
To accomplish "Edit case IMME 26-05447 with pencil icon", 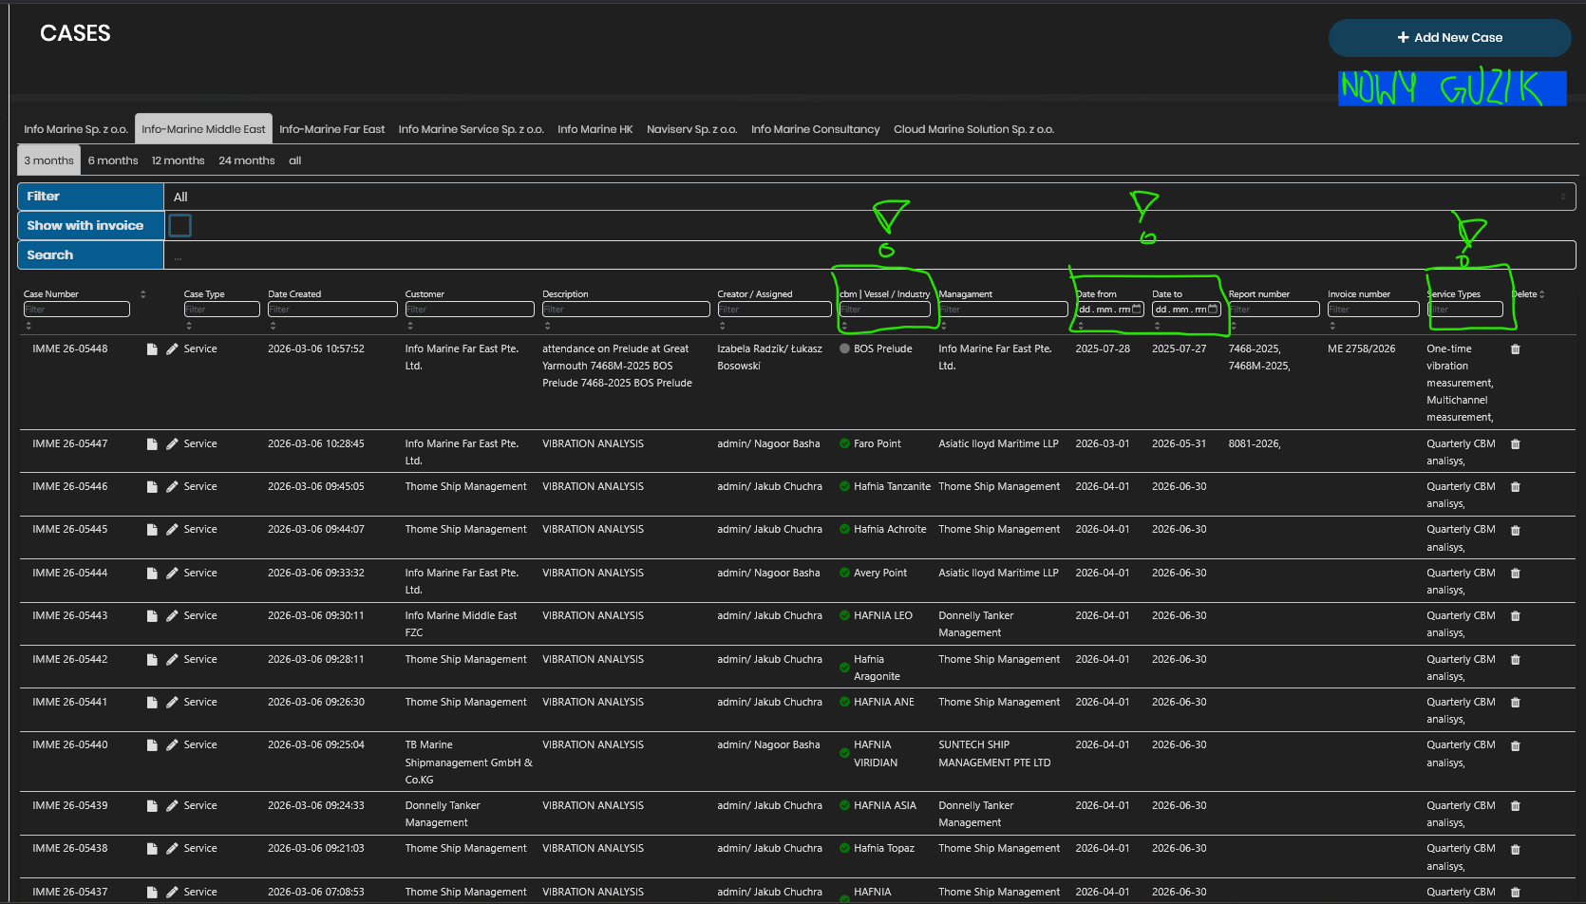I will click(172, 444).
